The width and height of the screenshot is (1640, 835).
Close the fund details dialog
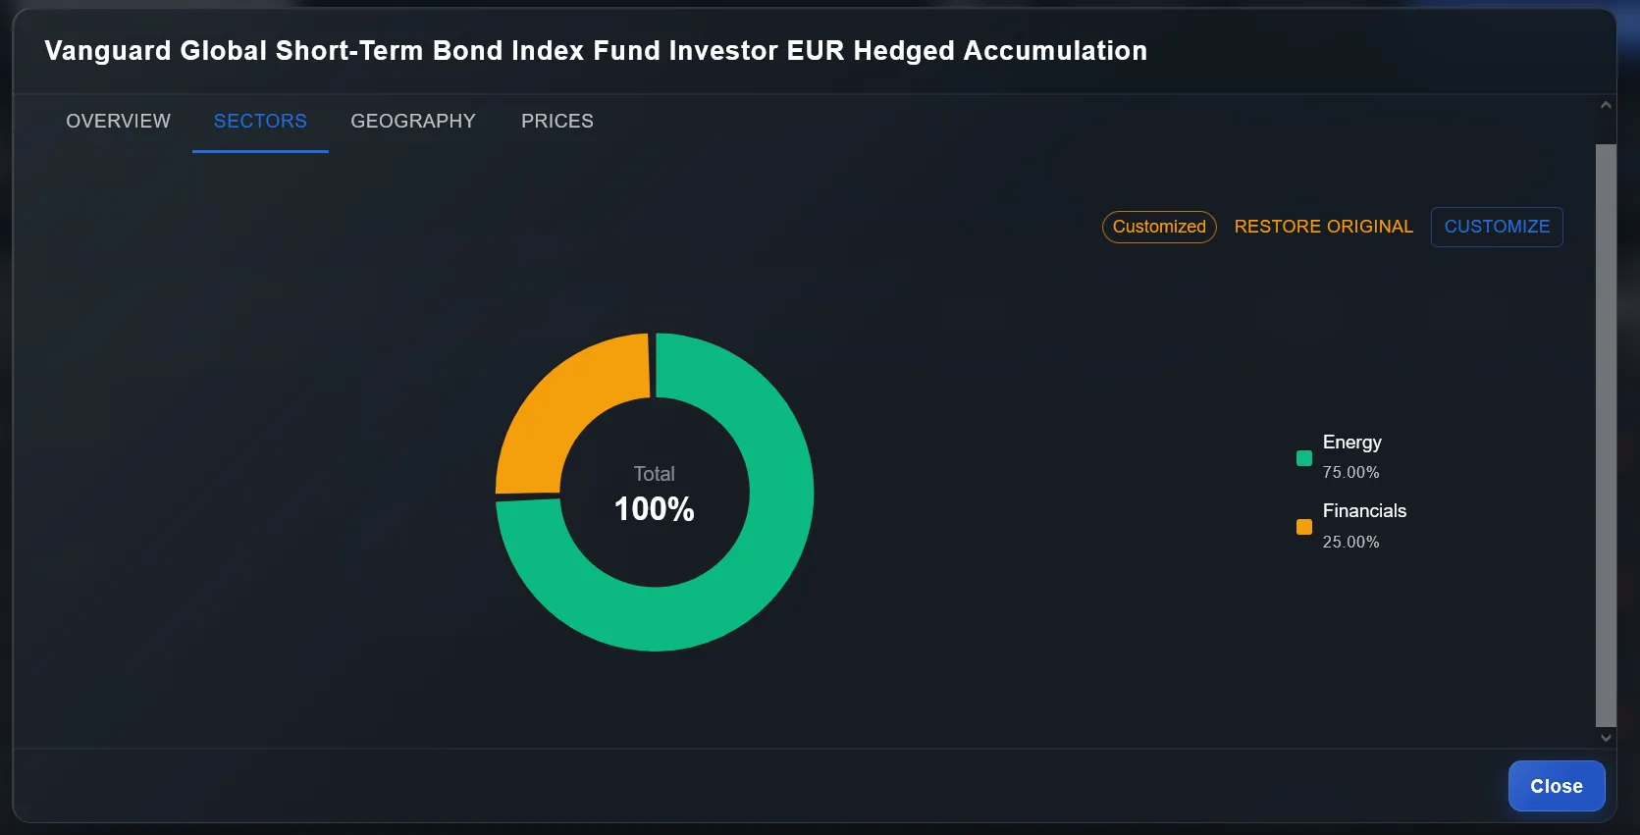coord(1556,785)
